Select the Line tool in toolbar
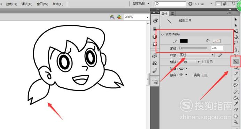The image size is (241, 129). pyautogui.click(x=236, y=61)
